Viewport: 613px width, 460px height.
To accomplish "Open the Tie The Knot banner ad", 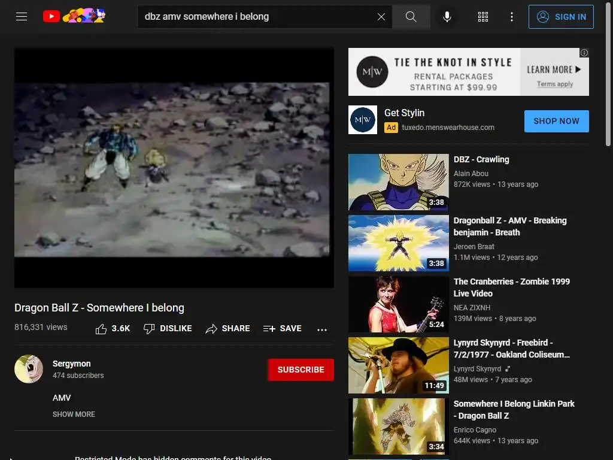I will coord(468,72).
